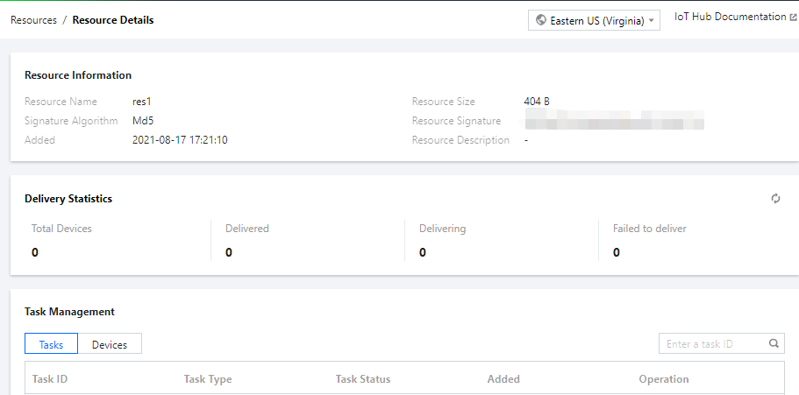Click the resource name value res1
799x395 pixels.
click(x=142, y=102)
